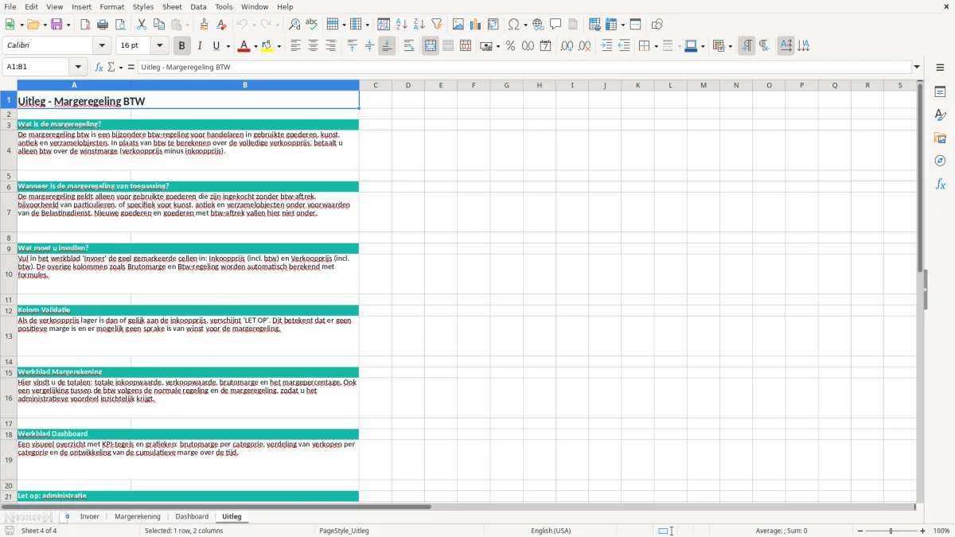Adjust the zoom slider in status bar

(x=891, y=531)
